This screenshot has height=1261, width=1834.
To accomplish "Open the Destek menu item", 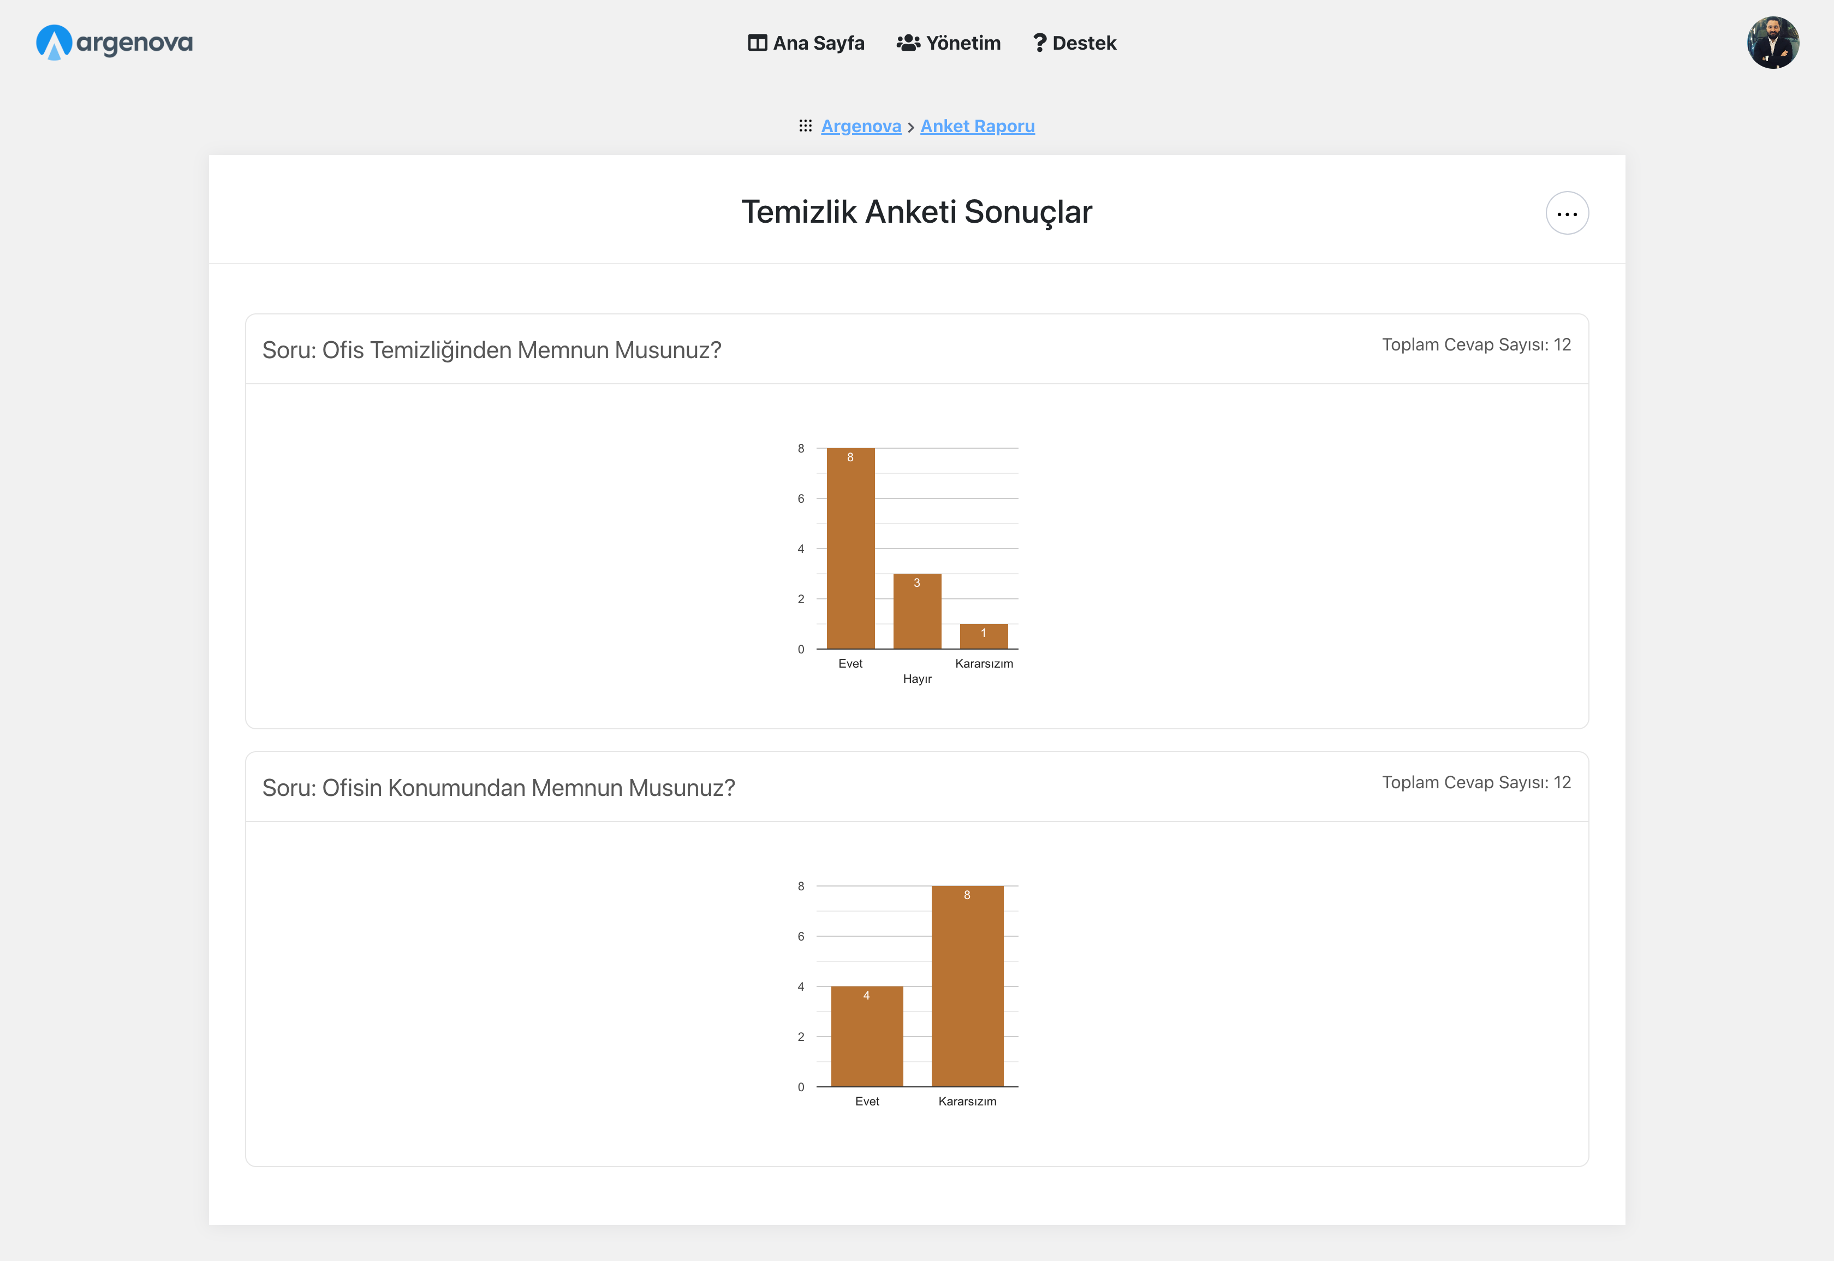I will (x=1074, y=43).
